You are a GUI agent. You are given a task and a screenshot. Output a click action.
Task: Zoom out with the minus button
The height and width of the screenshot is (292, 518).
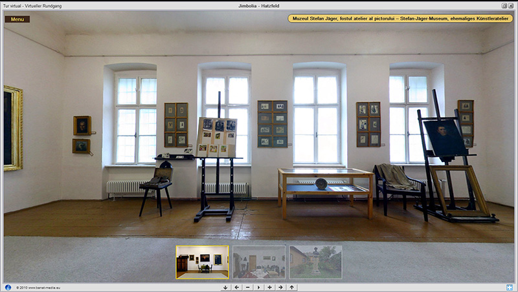(248, 287)
